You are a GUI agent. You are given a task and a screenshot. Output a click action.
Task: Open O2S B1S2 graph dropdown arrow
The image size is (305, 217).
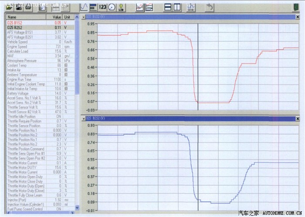[x=84, y=17]
